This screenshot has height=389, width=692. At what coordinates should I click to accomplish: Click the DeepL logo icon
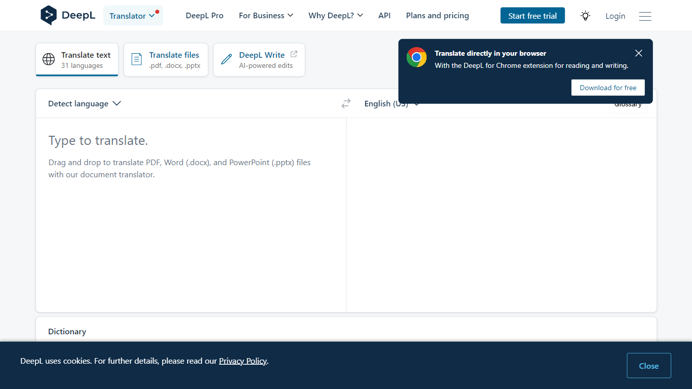pyautogui.click(x=49, y=16)
